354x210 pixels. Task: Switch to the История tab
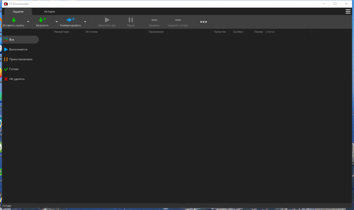click(x=49, y=12)
